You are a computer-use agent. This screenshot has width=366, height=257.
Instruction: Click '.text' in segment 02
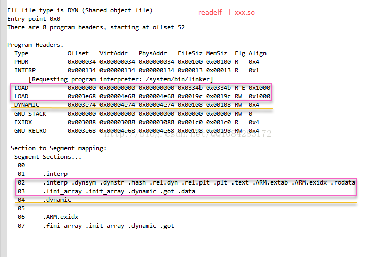pyautogui.click(x=240, y=182)
